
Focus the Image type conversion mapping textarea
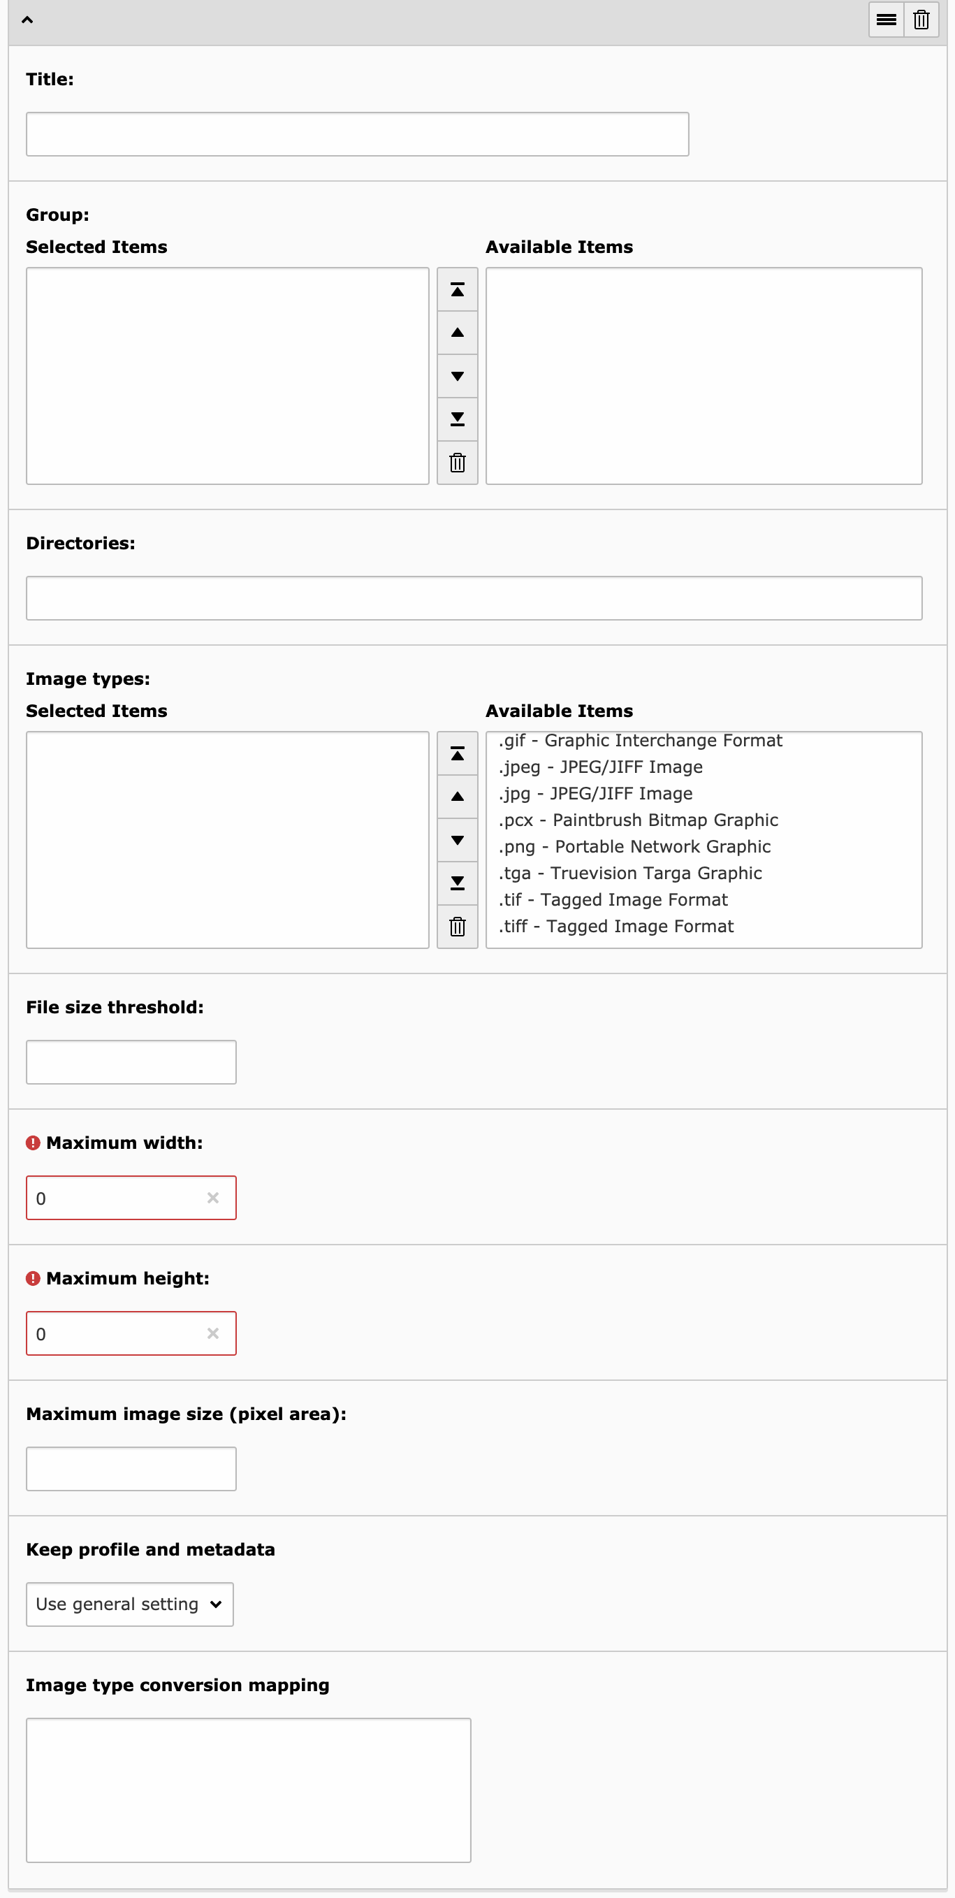click(248, 1790)
